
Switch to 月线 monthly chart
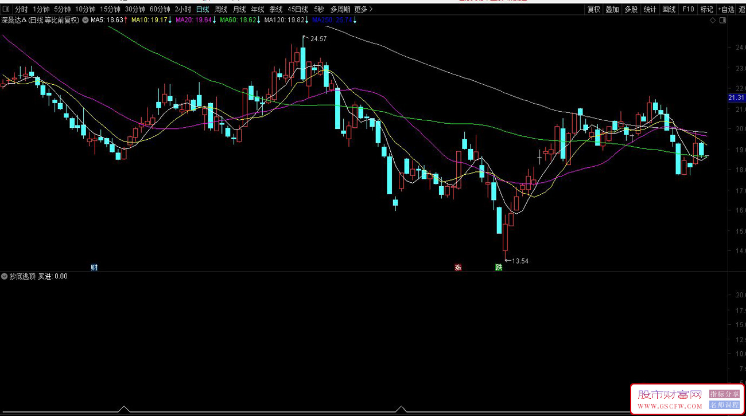(239, 9)
